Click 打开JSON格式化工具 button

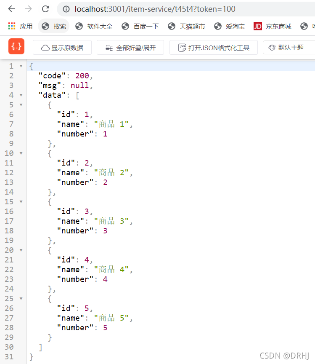[214, 48]
